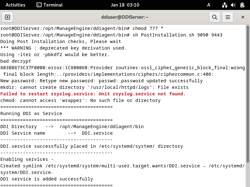Click the 'bad decrypt' line
The width and height of the screenshot is (250, 187).
[x=16, y=61]
